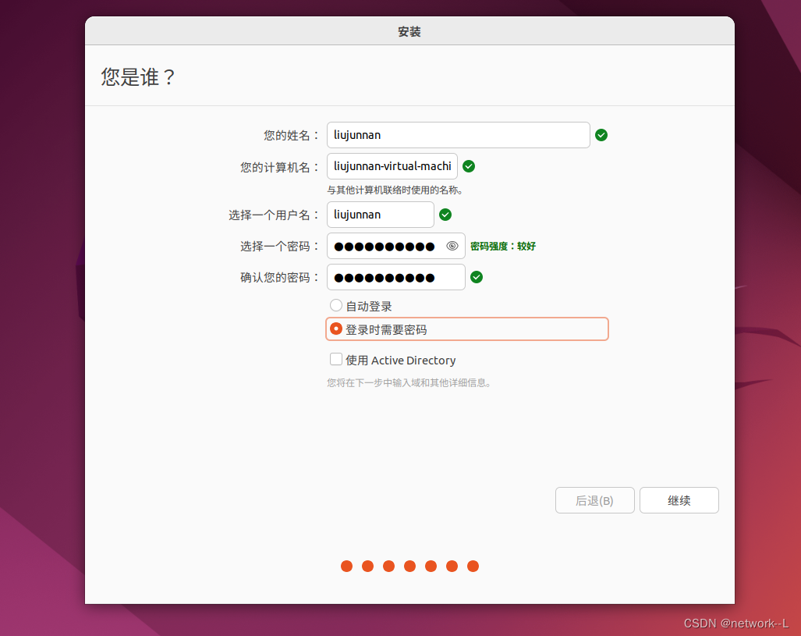Show the password using the eye icon
This screenshot has height=636, width=801.
coord(452,246)
